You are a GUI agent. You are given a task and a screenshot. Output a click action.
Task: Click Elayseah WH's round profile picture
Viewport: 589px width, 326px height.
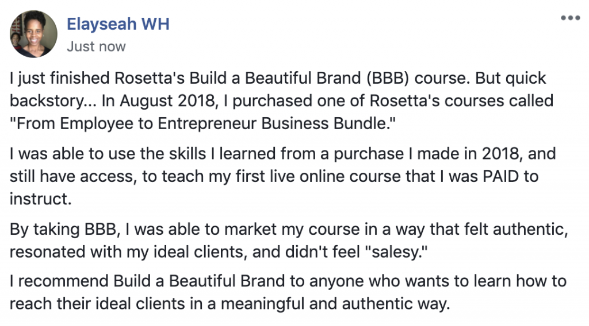[33, 34]
